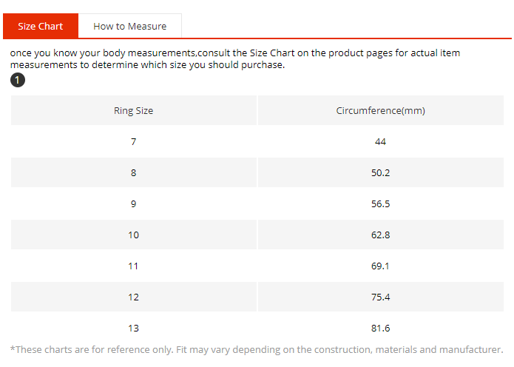The width and height of the screenshot is (514, 367).
Task: Select ring size 11 cell
Action: pos(133,266)
